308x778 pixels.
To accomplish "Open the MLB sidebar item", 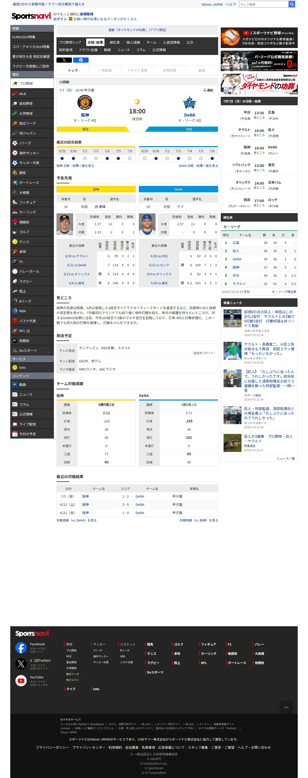I will coord(32,94).
